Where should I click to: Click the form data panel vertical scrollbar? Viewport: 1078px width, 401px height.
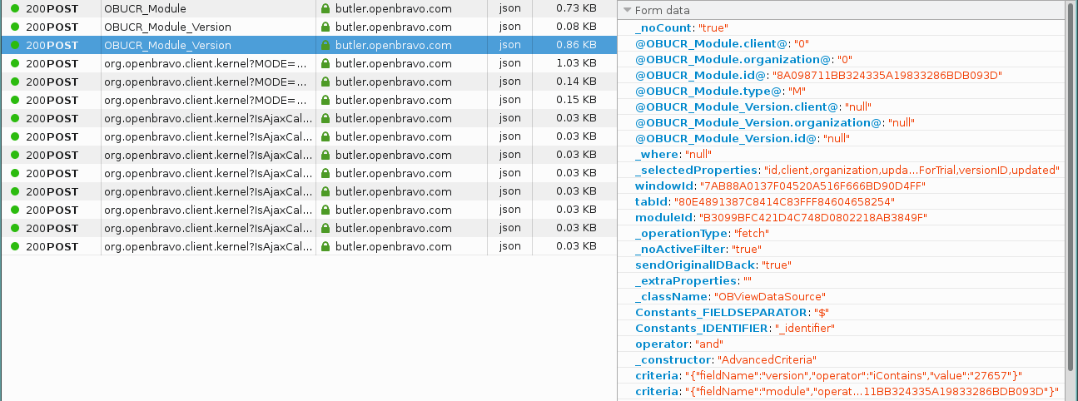(x=1071, y=166)
